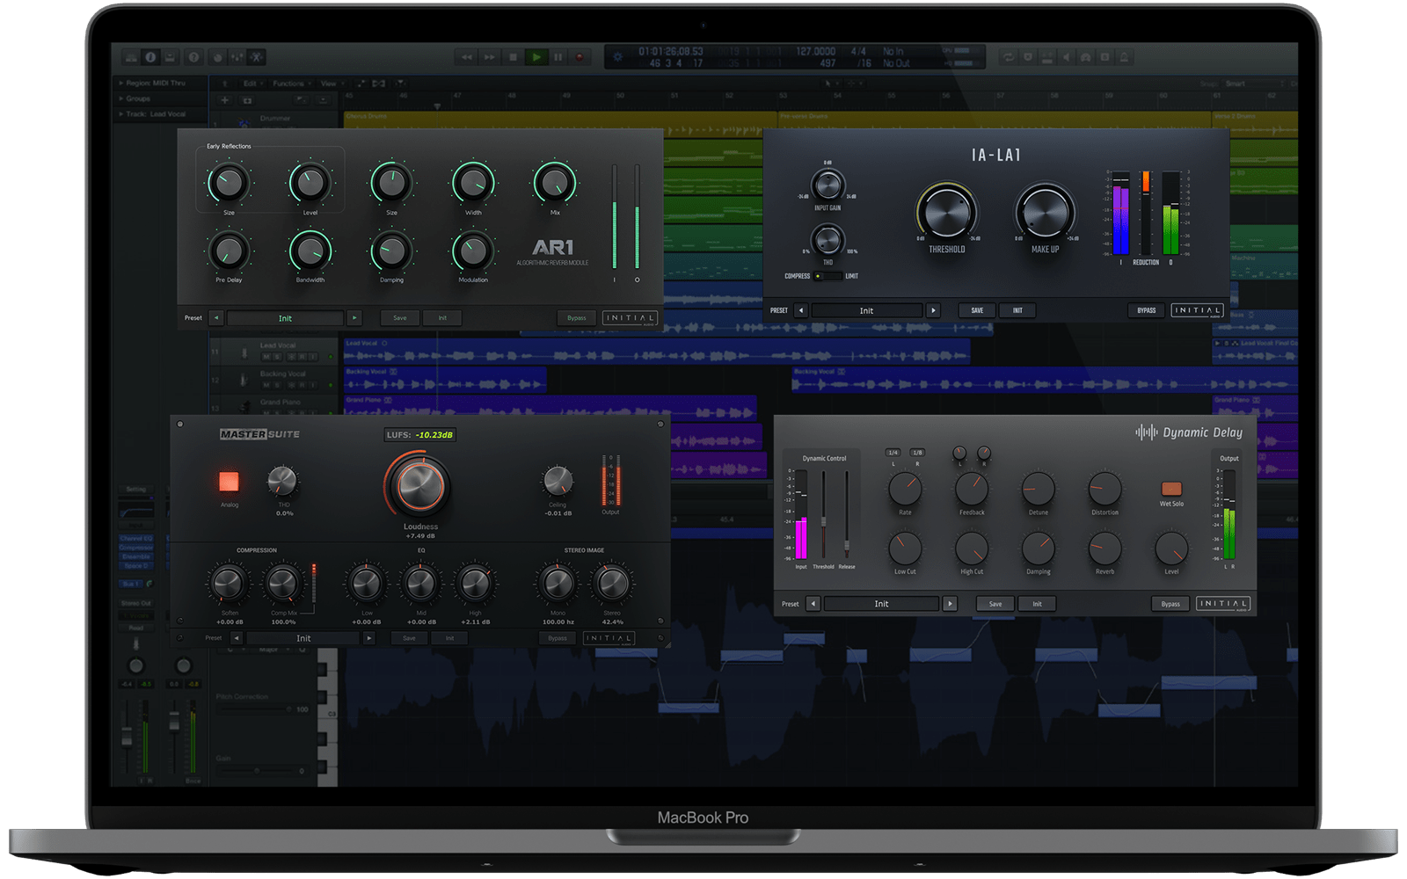Click INIT button in the IA-LA1 window
Viewport: 1407px width, 879px height.
[x=1017, y=310]
